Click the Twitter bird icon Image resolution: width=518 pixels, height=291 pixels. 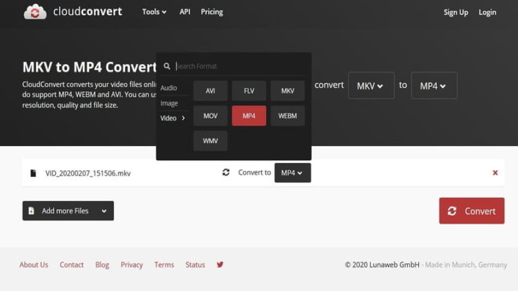[220, 264]
